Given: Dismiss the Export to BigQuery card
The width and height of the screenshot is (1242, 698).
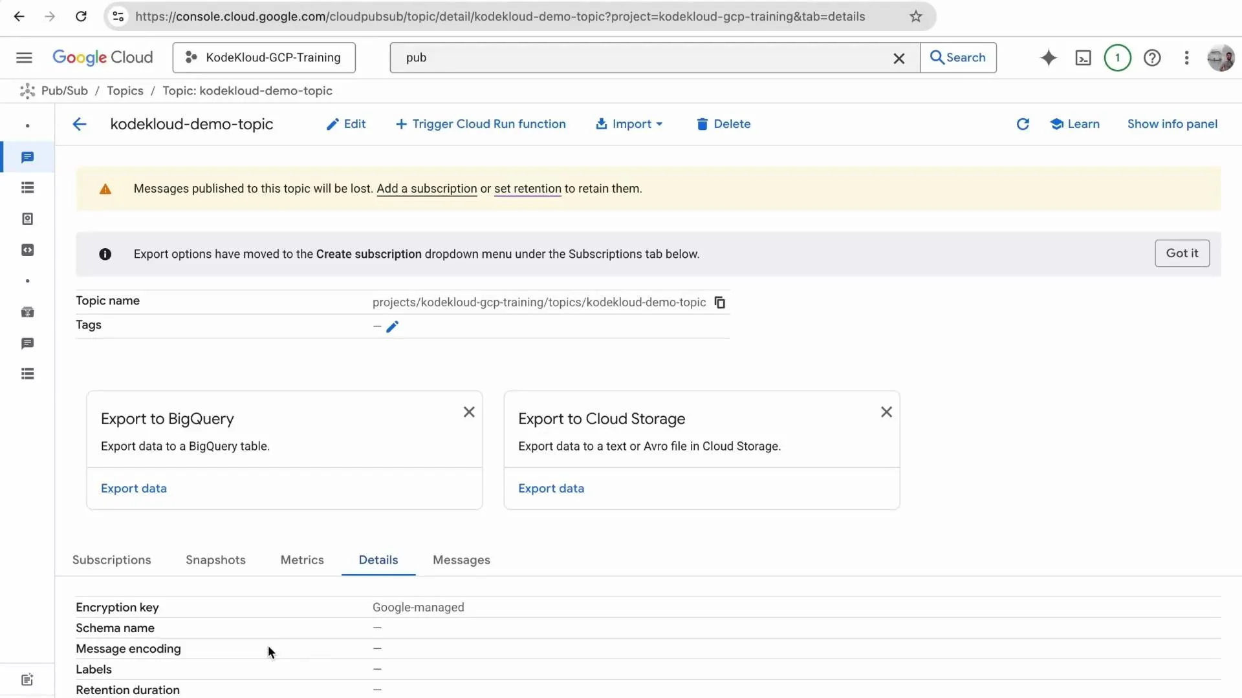Looking at the screenshot, I should 469,412.
